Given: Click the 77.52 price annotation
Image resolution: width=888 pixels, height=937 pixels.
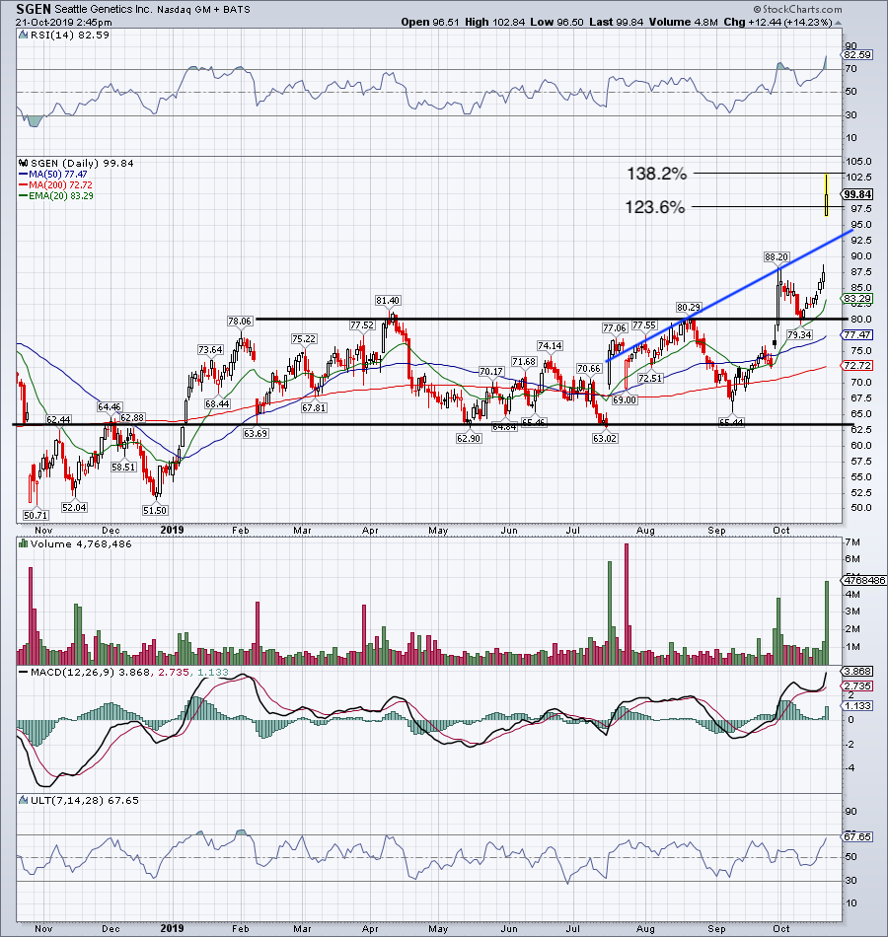Looking at the screenshot, I should [362, 325].
